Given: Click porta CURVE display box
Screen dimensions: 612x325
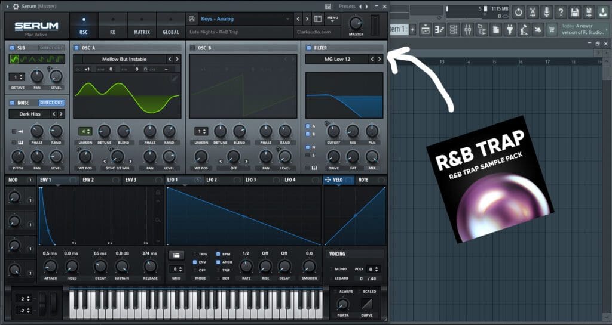Looking at the screenshot, I should 366,304.
